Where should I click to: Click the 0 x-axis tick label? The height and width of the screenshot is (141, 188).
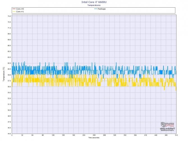12,135
